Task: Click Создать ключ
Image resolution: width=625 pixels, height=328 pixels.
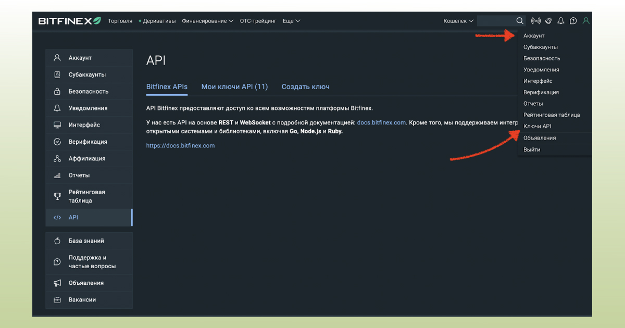Action: [x=305, y=86]
